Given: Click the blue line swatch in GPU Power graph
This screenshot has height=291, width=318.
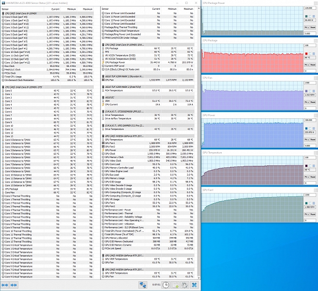Looking at the screenshot, I should (306, 129).
